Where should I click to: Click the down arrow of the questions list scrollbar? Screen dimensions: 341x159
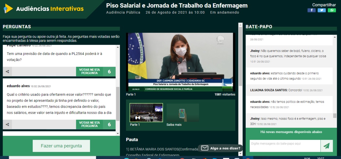[x=118, y=134]
